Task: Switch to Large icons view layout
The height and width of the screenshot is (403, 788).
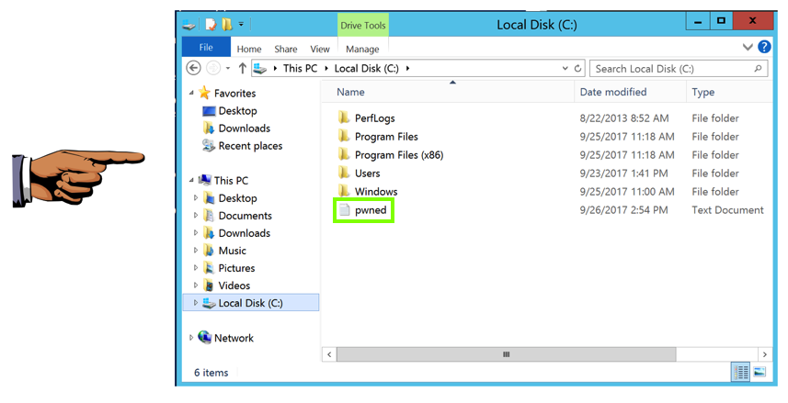Action: pyautogui.click(x=759, y=373)
